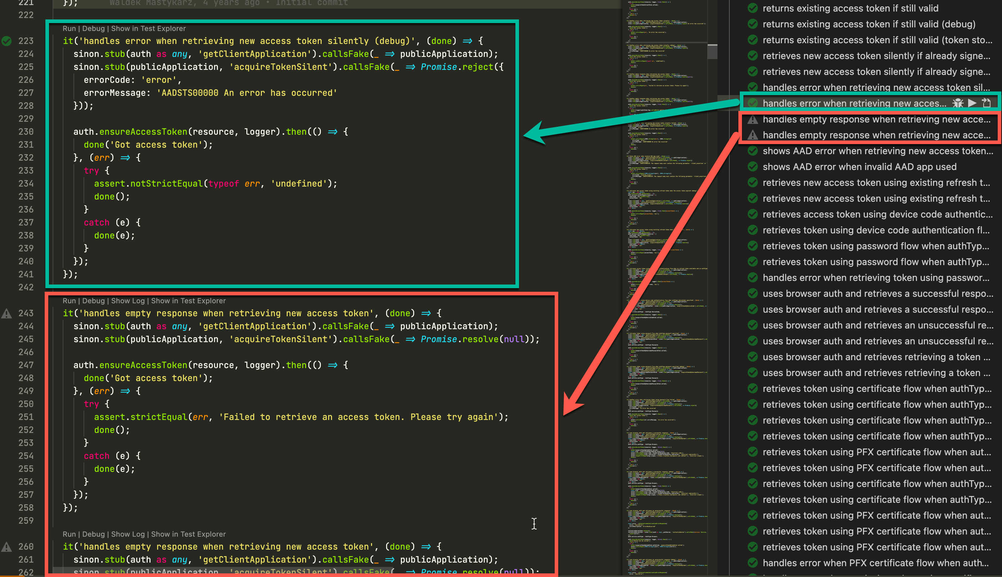Select highlighted test 'handles error when retrieving new acces...'
Viewport: 1002px width, 577px height.
(x=854, y=103)
